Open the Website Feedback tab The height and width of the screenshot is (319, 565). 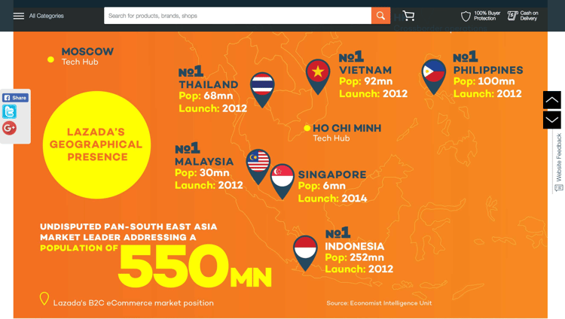point(558,162)
